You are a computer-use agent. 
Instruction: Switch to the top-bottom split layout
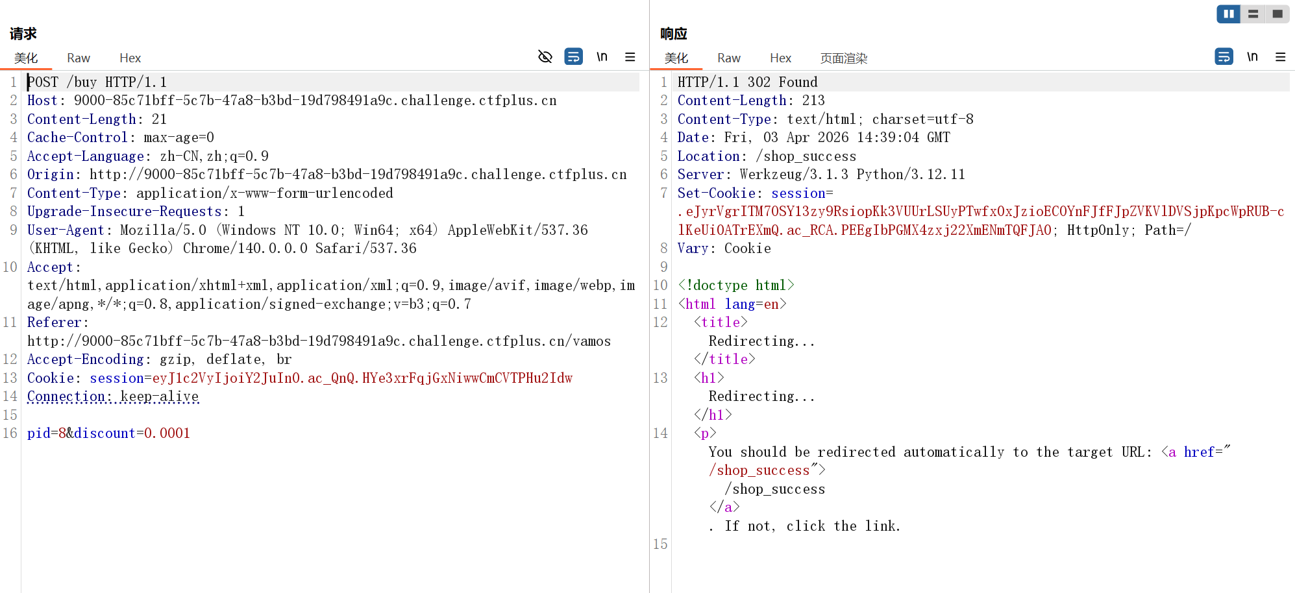[1253, 14]
